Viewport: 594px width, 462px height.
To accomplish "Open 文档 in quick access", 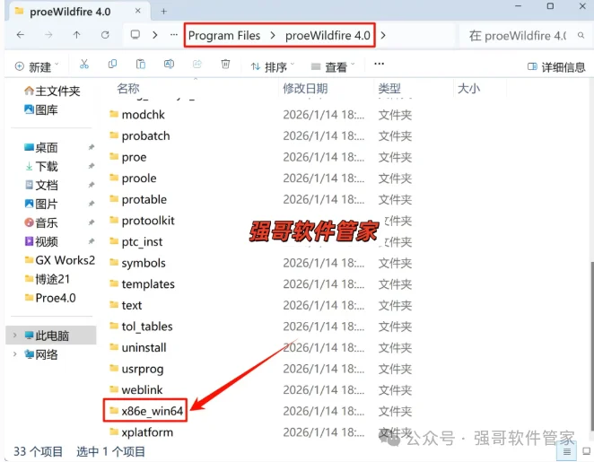I will click(41, 185).
